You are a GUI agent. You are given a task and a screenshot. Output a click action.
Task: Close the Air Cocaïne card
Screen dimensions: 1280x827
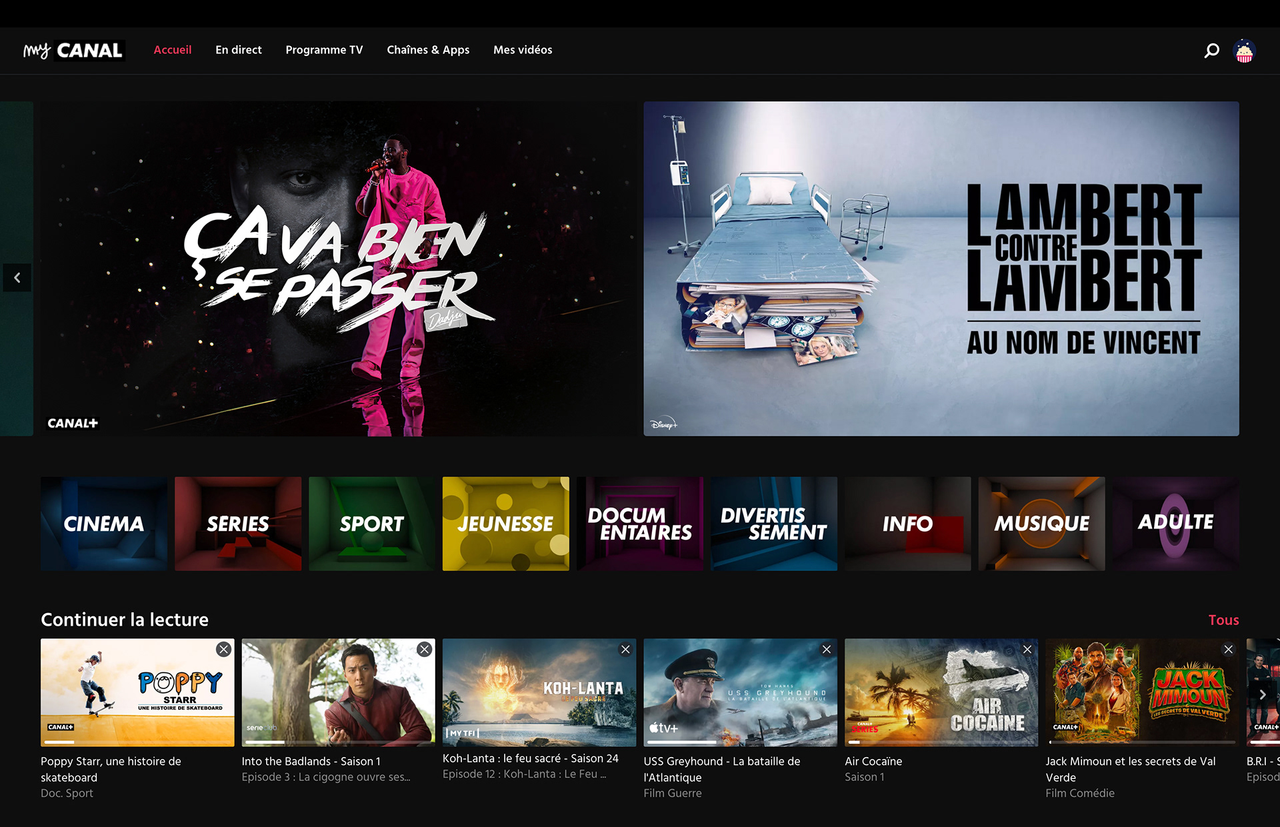pos(1027,649)
